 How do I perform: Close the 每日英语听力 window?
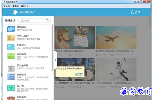pyautogui.click(x=147, y=1)
